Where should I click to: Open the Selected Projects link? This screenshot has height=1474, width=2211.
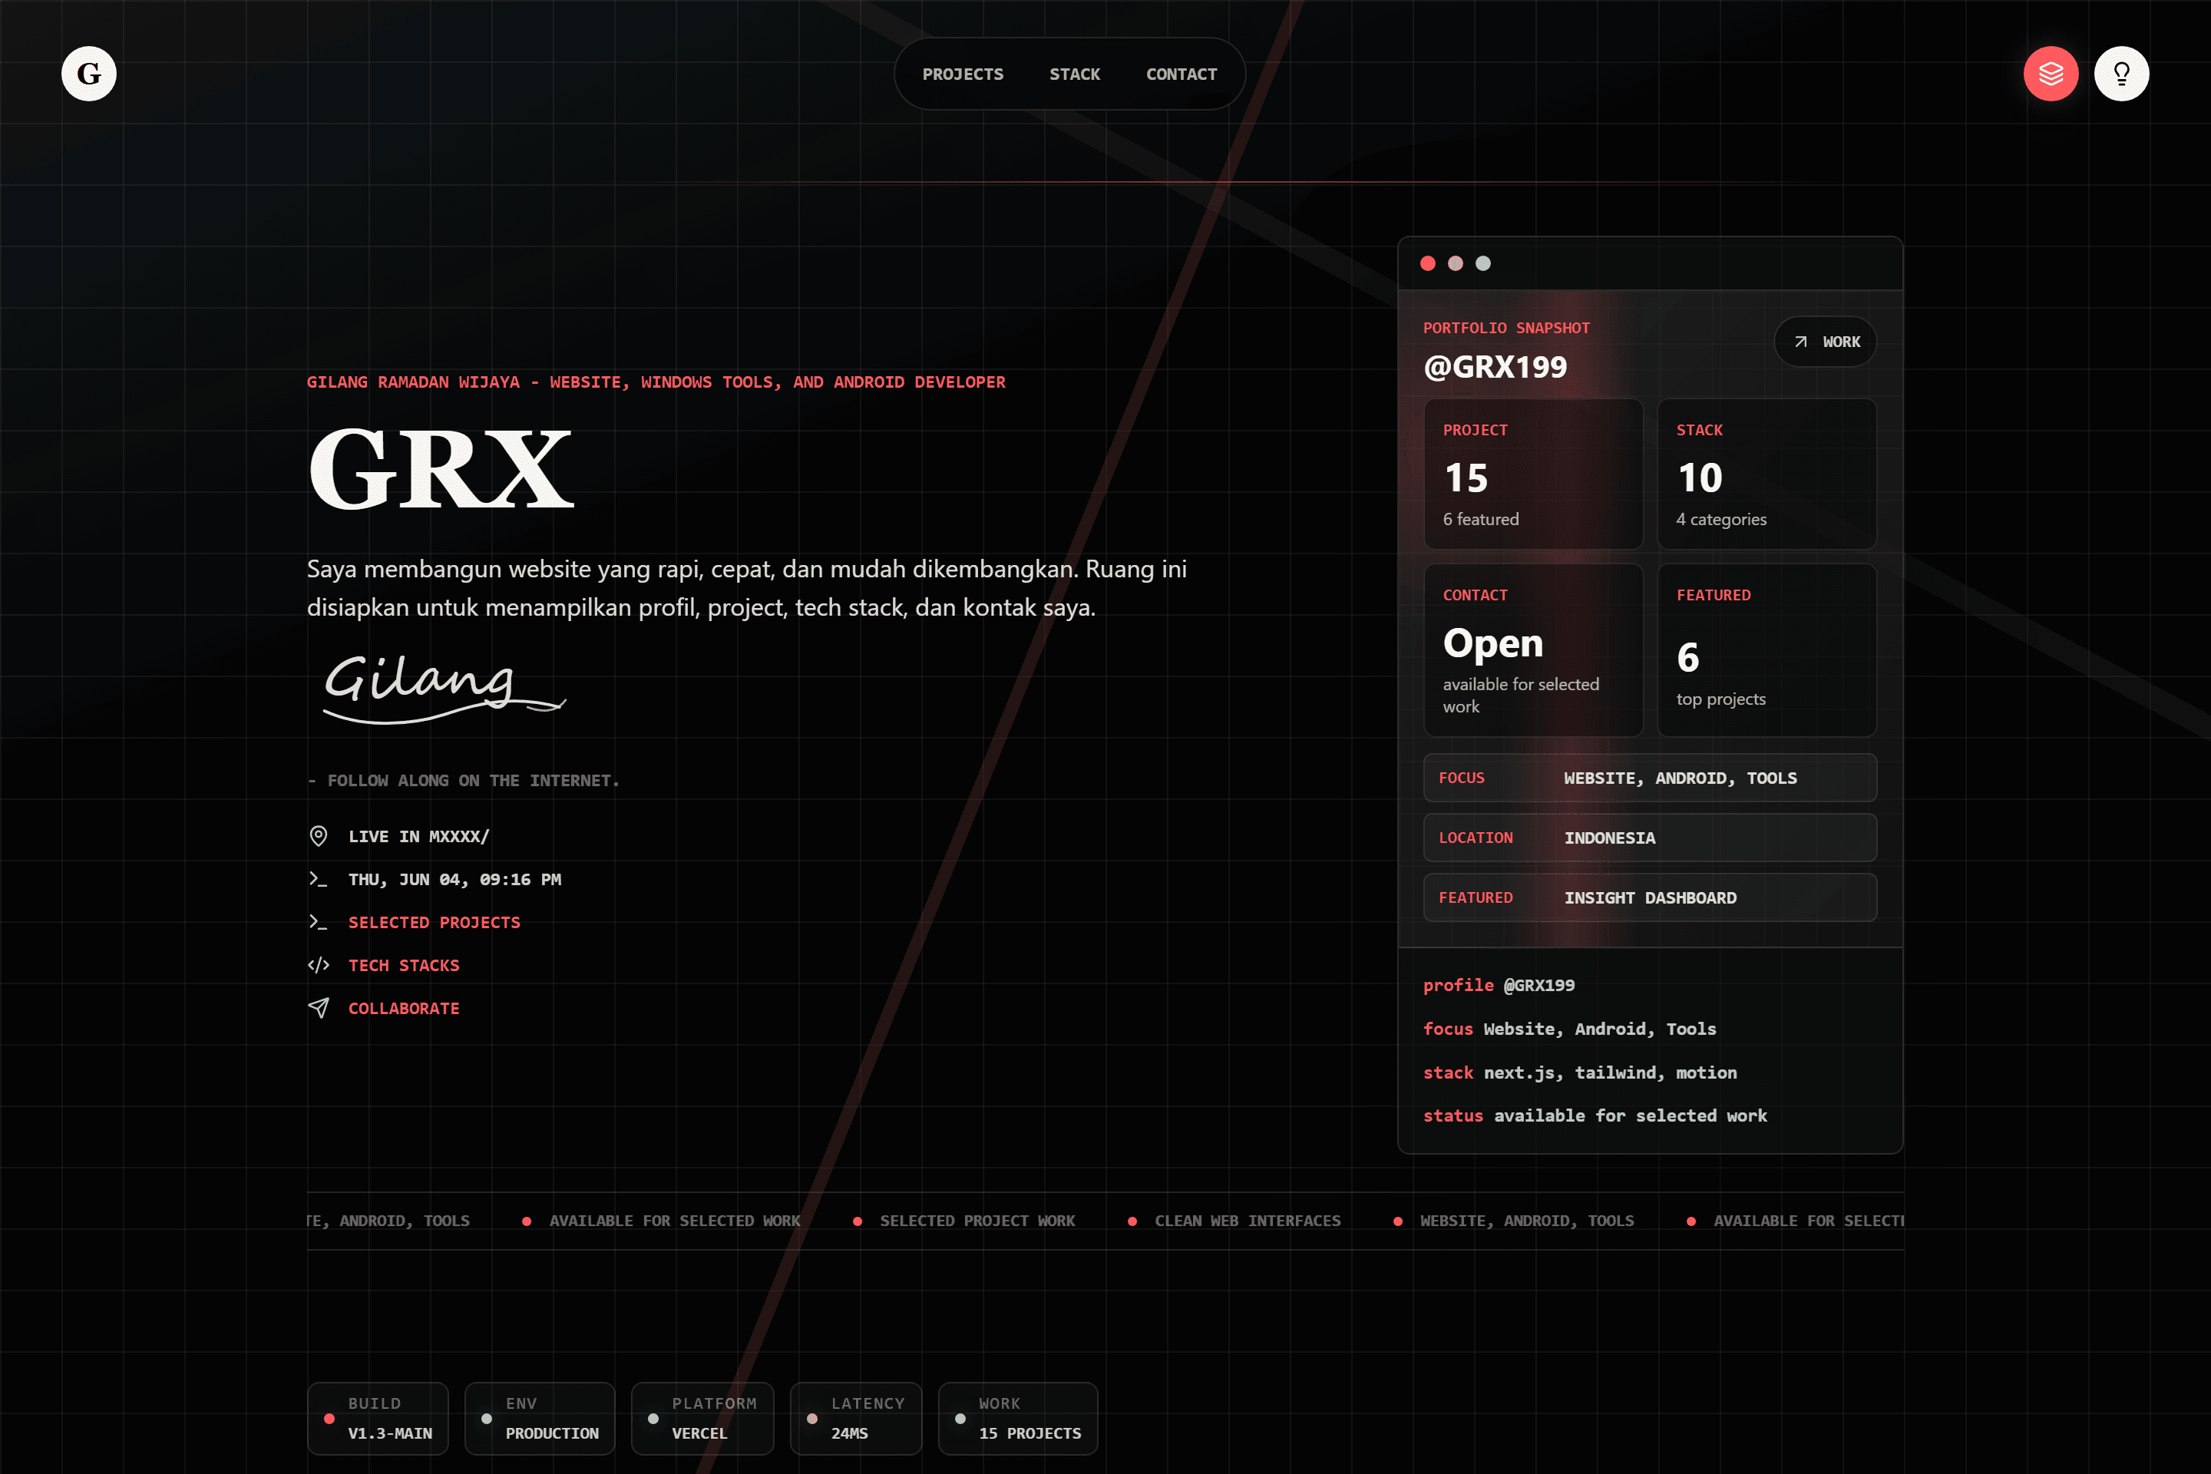coord(435,922)
